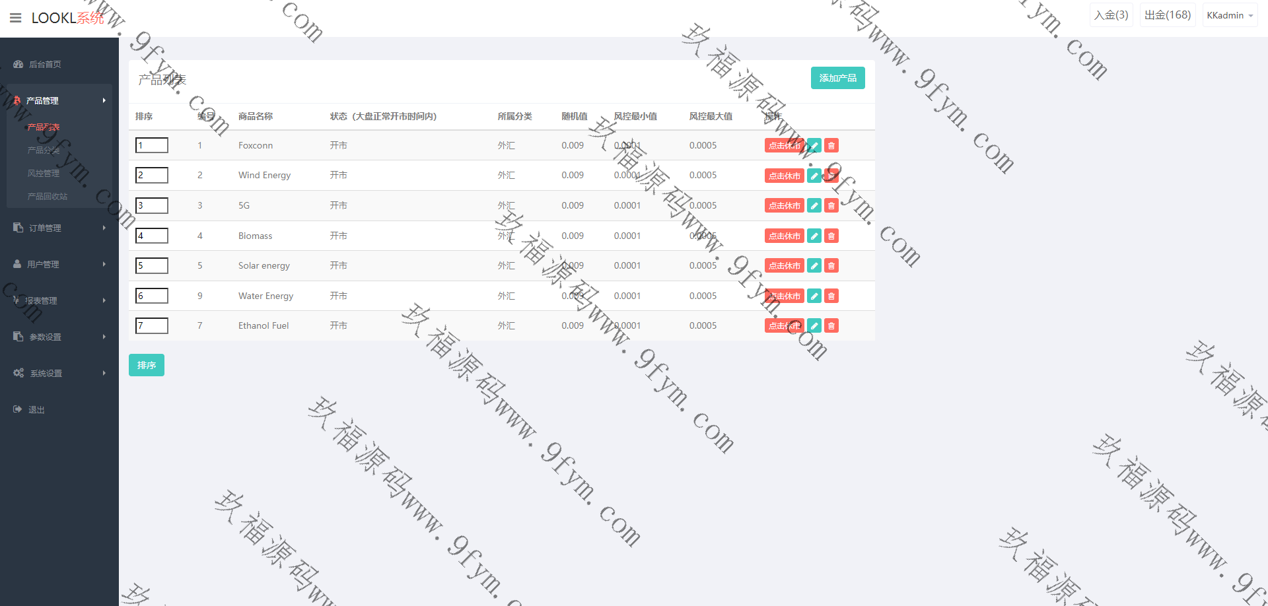Click the 添加产品 button
The height and width of the screenshot is (606, 1268).
pyautogui.click(x=837, y=78)
